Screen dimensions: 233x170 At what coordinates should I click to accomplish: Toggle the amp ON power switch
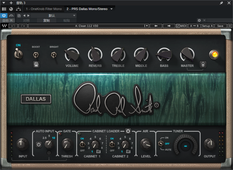pos(18,54)
